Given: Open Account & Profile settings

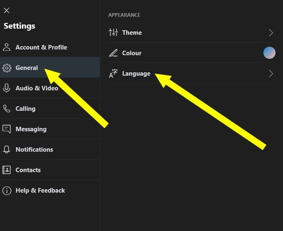Looking at the screenshot, I should pos(50,47).
